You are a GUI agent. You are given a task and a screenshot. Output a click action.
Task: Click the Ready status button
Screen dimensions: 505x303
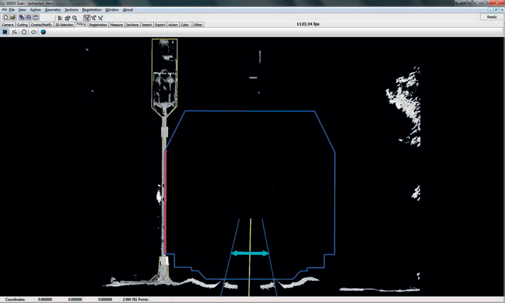(x=492, y=17)
